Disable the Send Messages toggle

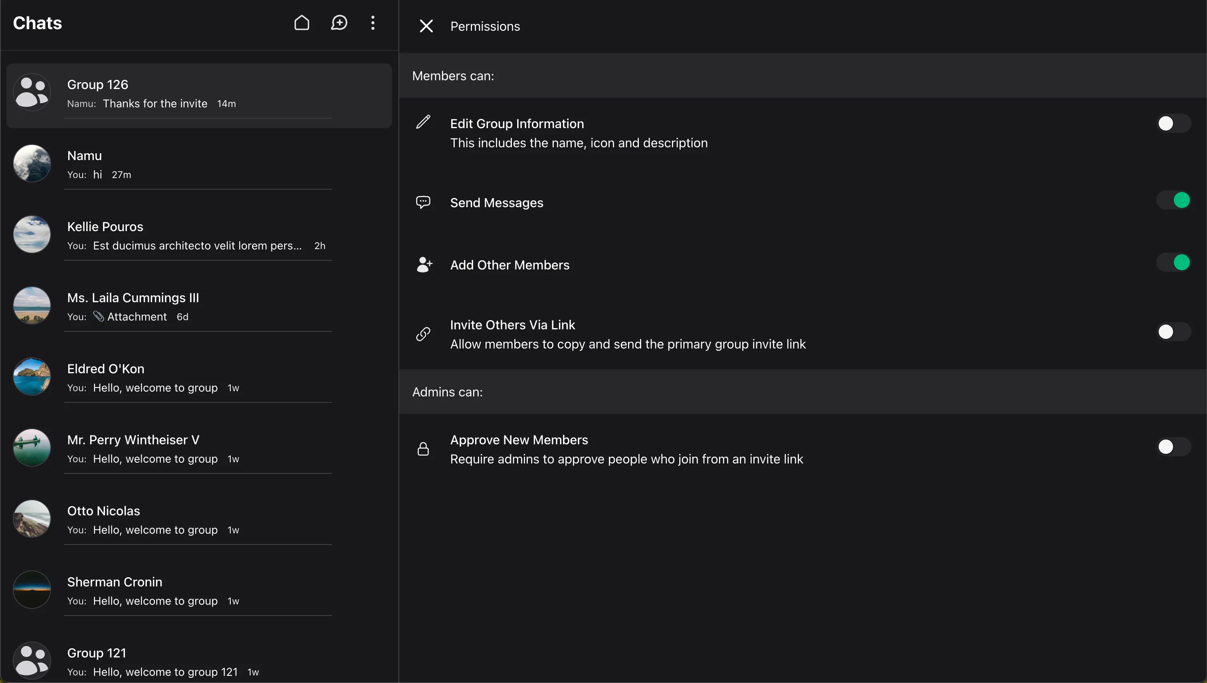(x=1173, y=200)
